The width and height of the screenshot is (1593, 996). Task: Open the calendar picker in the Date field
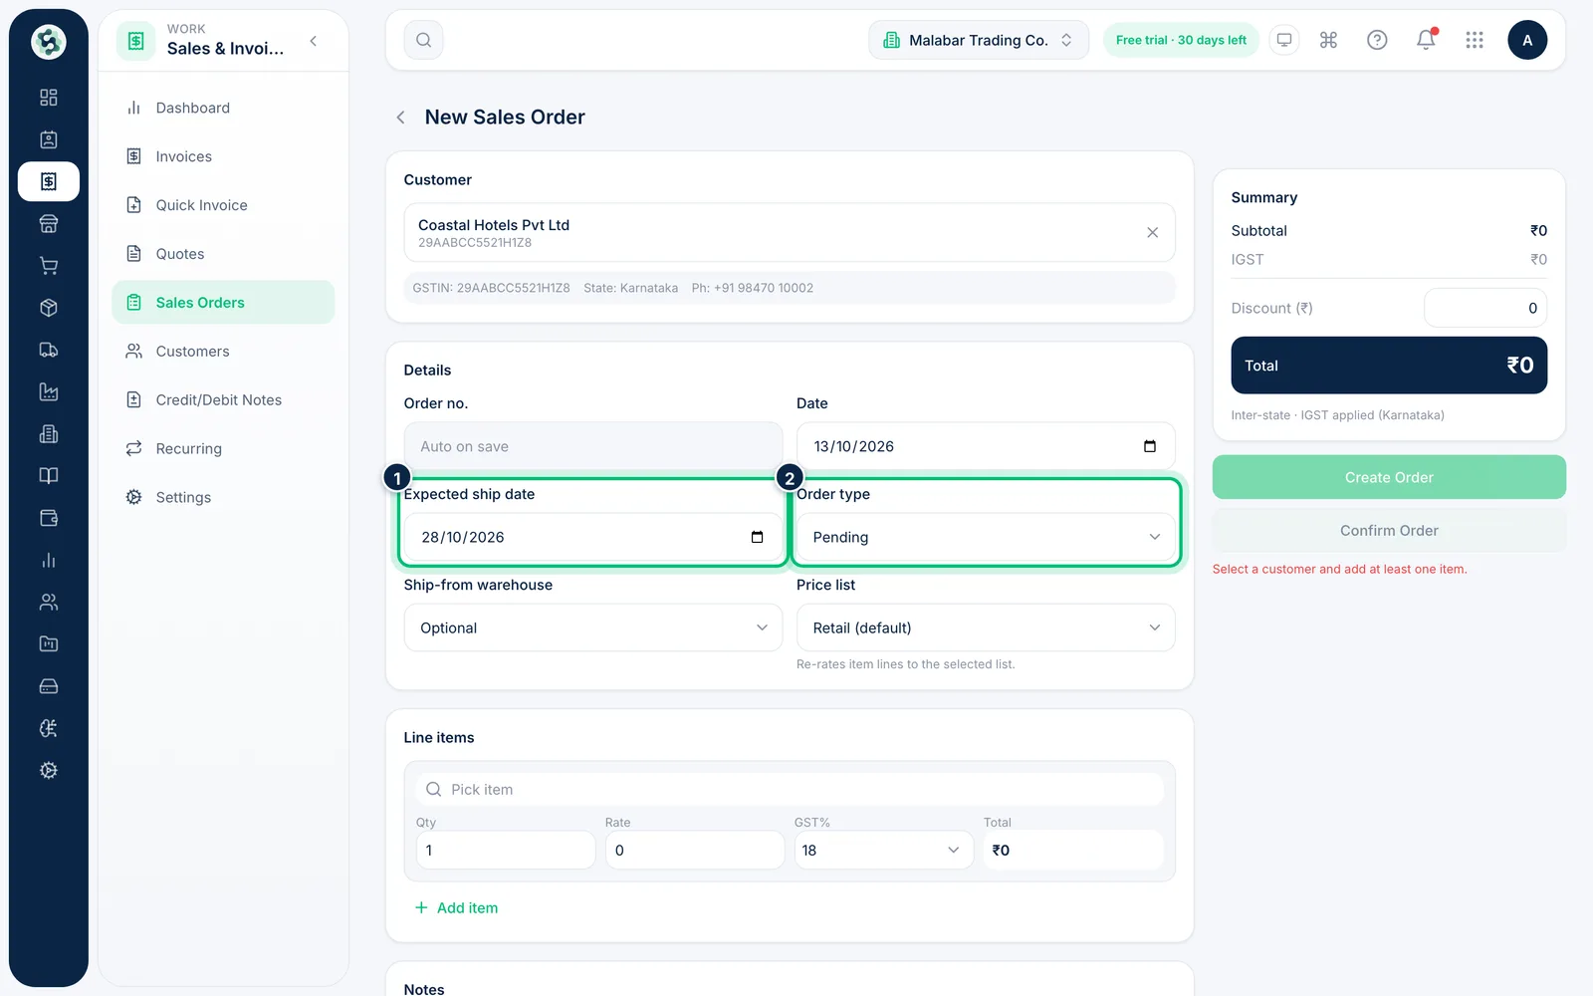[1150, 446]
